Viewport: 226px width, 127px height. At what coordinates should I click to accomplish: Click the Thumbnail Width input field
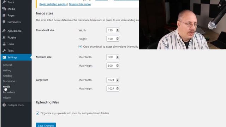point(113,30)
